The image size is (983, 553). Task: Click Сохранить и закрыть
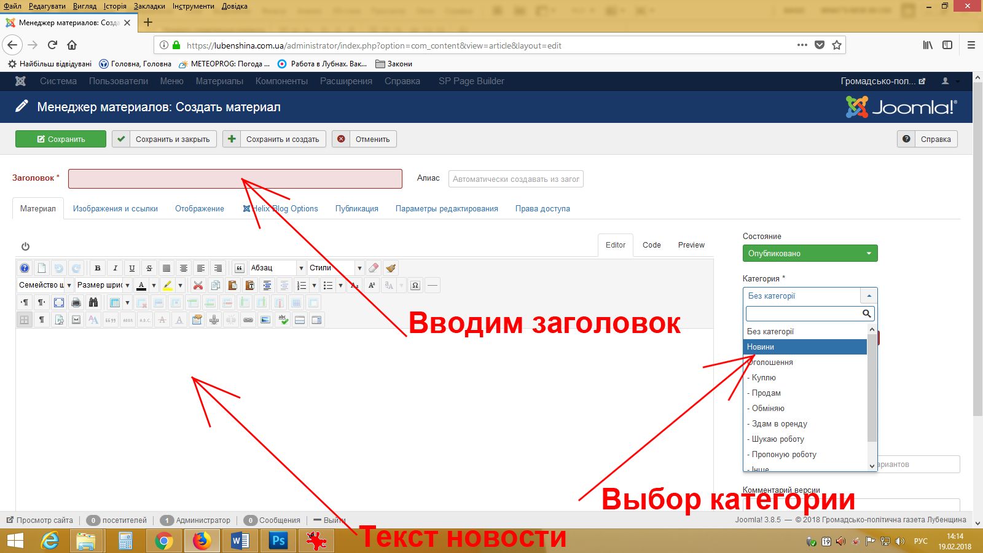165,139
